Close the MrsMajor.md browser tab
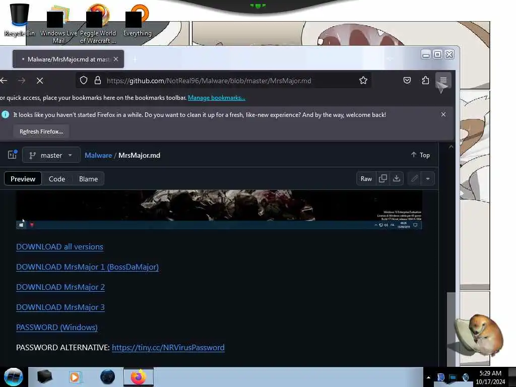 click(116, 59)
